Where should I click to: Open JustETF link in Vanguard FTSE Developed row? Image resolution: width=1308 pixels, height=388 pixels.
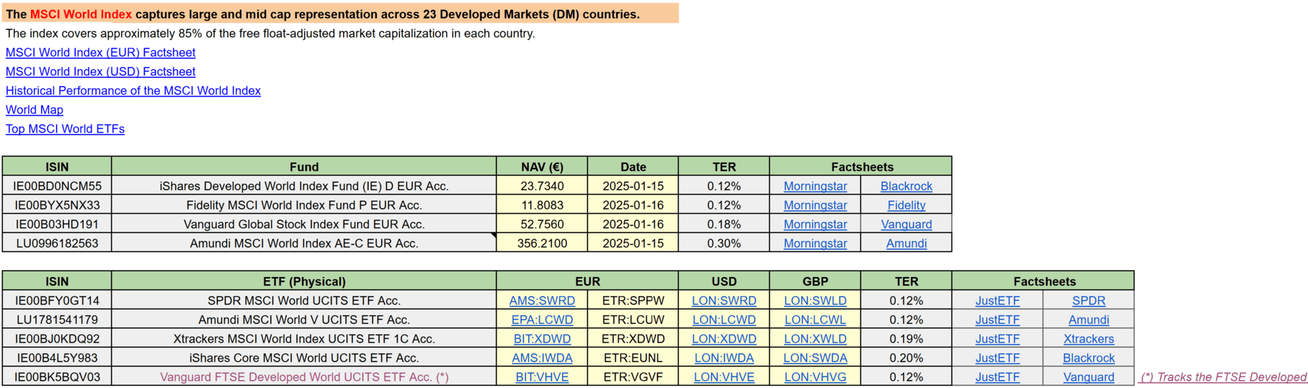pos(997,376)
